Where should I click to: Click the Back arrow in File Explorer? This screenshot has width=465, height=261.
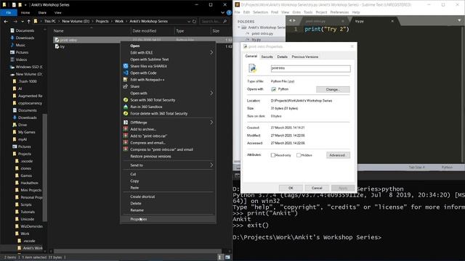pyautogui.click(x=6, y=21)
